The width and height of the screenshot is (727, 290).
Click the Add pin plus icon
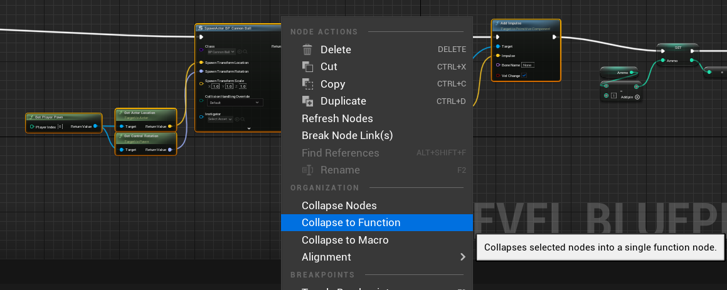coord(637,97)
